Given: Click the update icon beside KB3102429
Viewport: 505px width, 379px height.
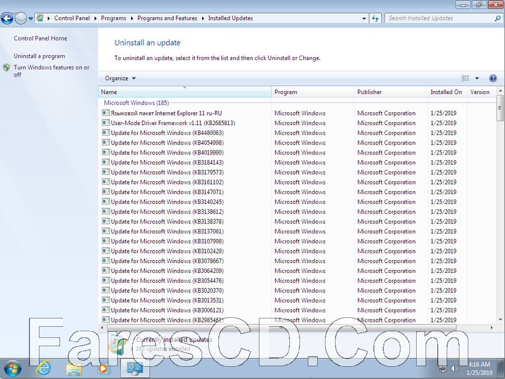Looking at the screenshot, I should 106,251.
